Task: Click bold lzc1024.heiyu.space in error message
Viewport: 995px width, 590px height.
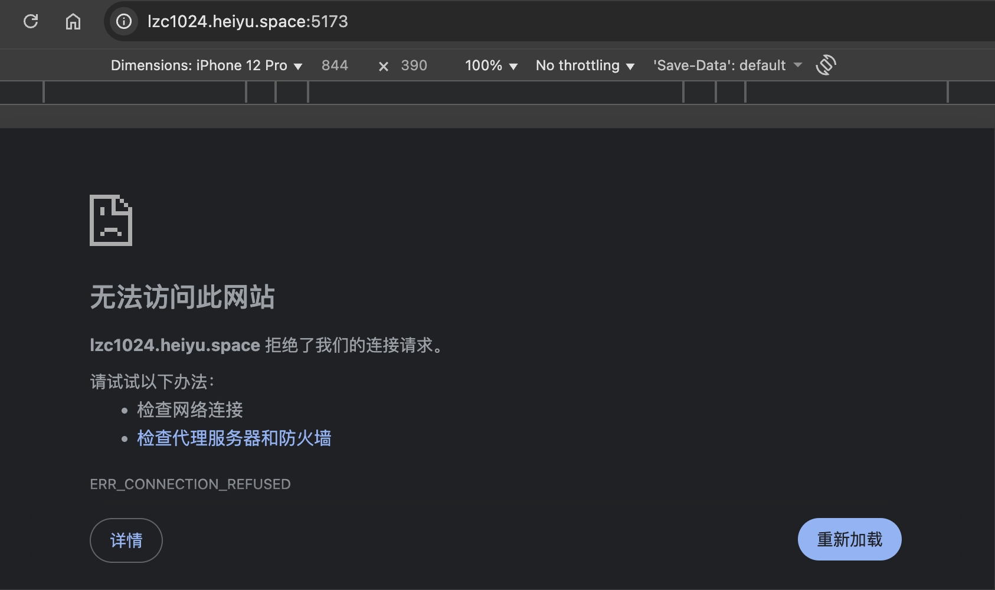Action: (175, 345)
